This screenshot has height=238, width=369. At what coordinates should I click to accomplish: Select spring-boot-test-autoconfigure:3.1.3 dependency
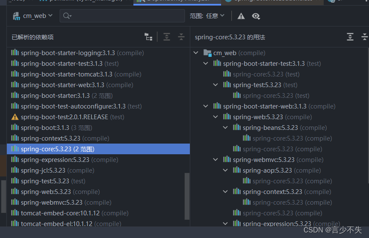tap(98, 106)
